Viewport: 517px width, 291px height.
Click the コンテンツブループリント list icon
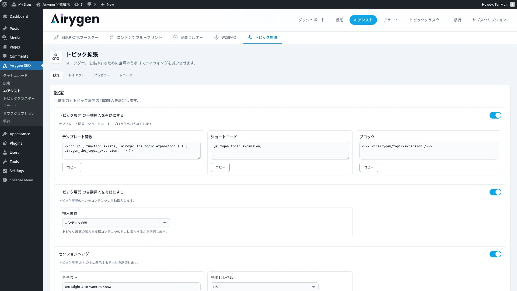[x=112, y=37]
